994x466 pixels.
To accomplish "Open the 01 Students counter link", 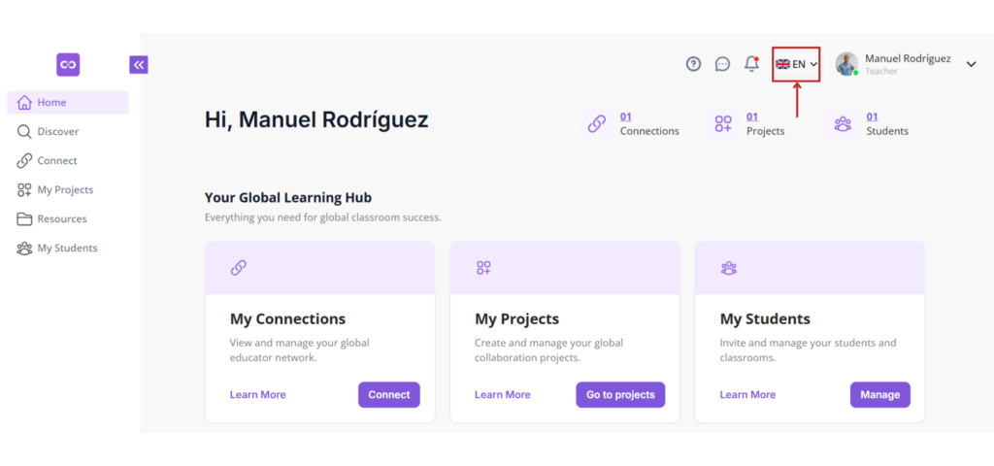I will (873, 116).
